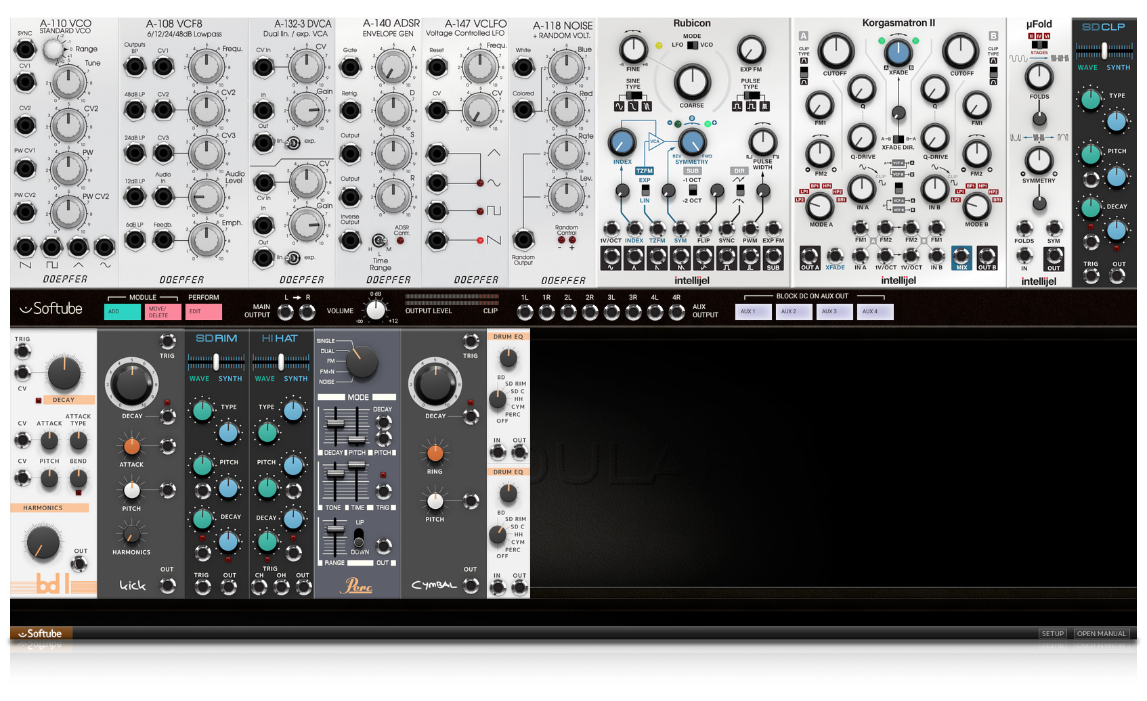Click the Korgasmatron MODE B selector knob
This screenshot has width=1147, height=701.
coord(976,206)
